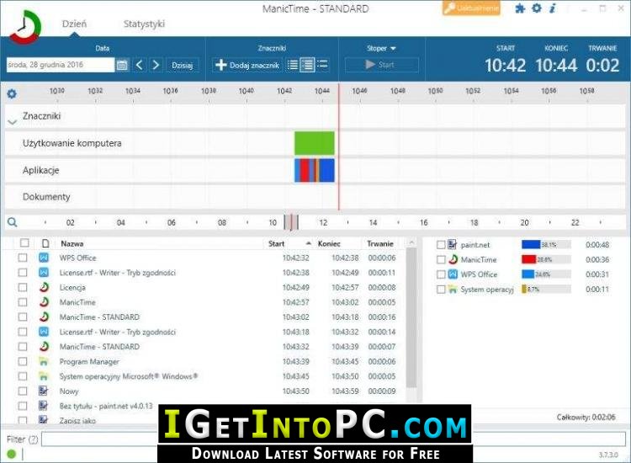Screen dimensions: 631x463
Task: Click ManicTime icon in summary panel
Action: (x=453, y=259)
